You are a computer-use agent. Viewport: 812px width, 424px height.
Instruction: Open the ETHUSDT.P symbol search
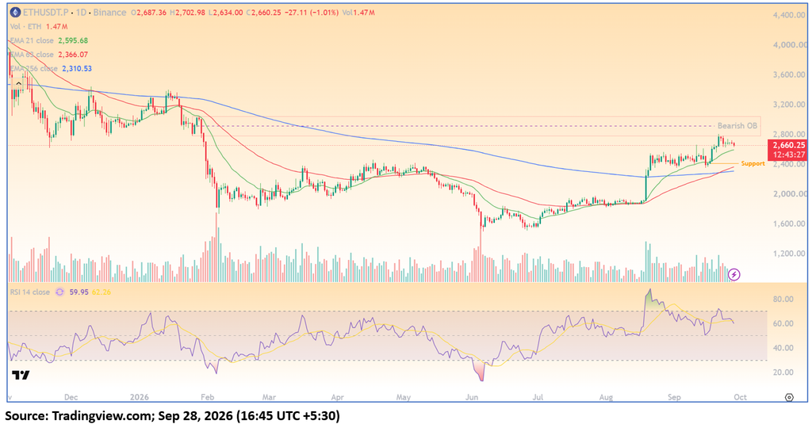(x=45, y=13)
